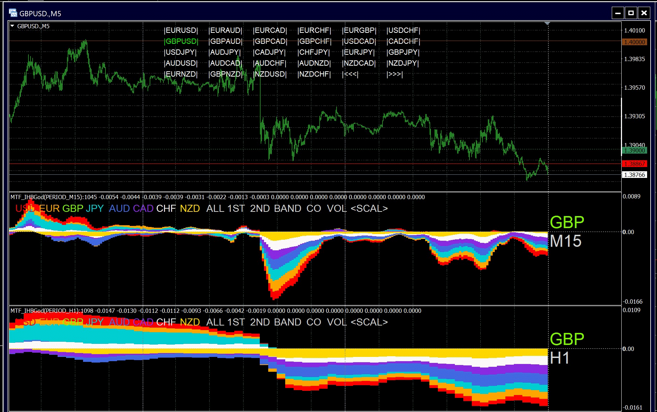The image size is (657, 412).
Task: Go to previous pair with <<<
Action: click(350, 74)
